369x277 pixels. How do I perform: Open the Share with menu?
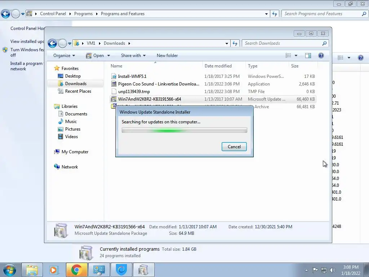point(133,56)
